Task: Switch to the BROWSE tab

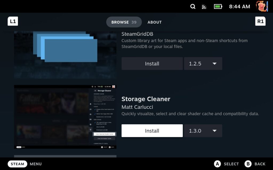Action: point(124,22)
